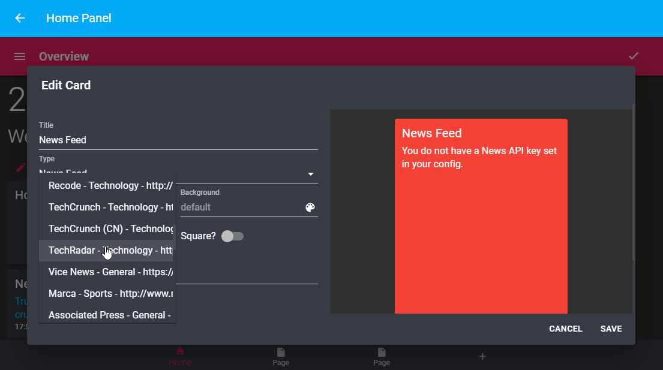This screenshot has height=370, width=663.
Task: Open the hamburger menu beside Overview
Action: coord(19,56)
